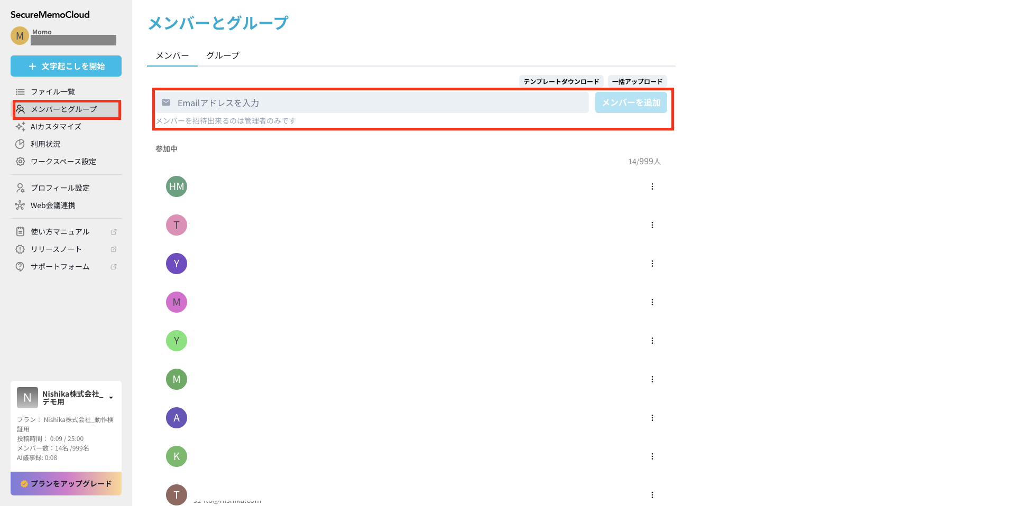Open ワークスペース設定 gear item
Screen dimensions: 1015x506
[63, 162]
